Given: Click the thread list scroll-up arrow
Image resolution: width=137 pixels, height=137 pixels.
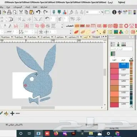Looking at the screenshot, I should pos(131,59).
